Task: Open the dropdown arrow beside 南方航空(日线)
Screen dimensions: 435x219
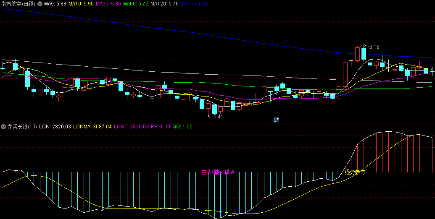Action: click(x=40, y=4)
